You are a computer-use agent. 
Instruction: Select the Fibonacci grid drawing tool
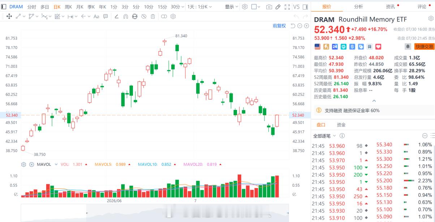tap(57, 16)
